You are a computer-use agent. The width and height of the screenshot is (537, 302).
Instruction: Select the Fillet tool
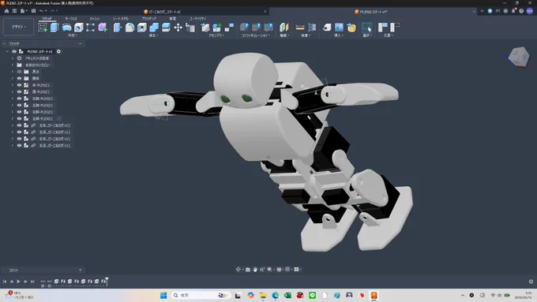click(130, 28)
